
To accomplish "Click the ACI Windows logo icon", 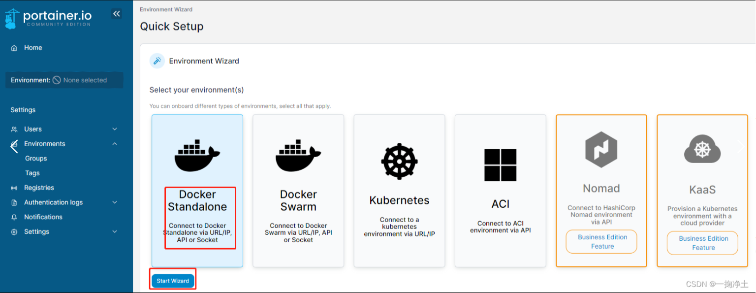I will (500, 165).
